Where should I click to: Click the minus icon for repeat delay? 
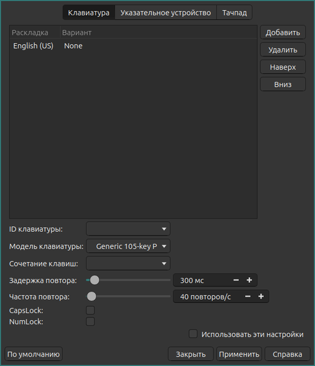point(236,280)
